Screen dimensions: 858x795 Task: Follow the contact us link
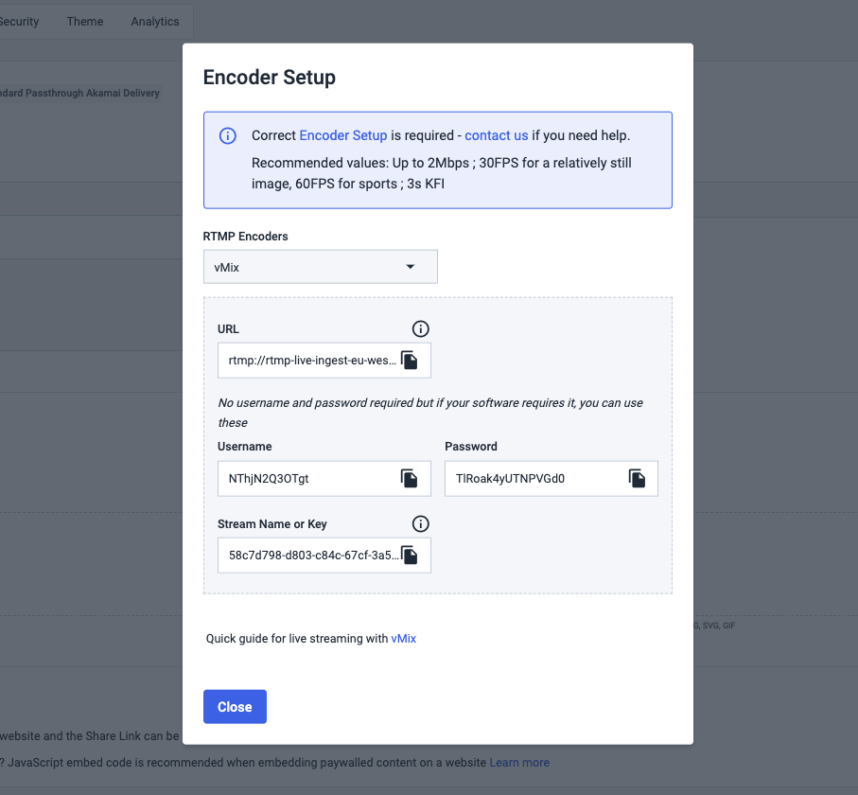pos(497,135)
